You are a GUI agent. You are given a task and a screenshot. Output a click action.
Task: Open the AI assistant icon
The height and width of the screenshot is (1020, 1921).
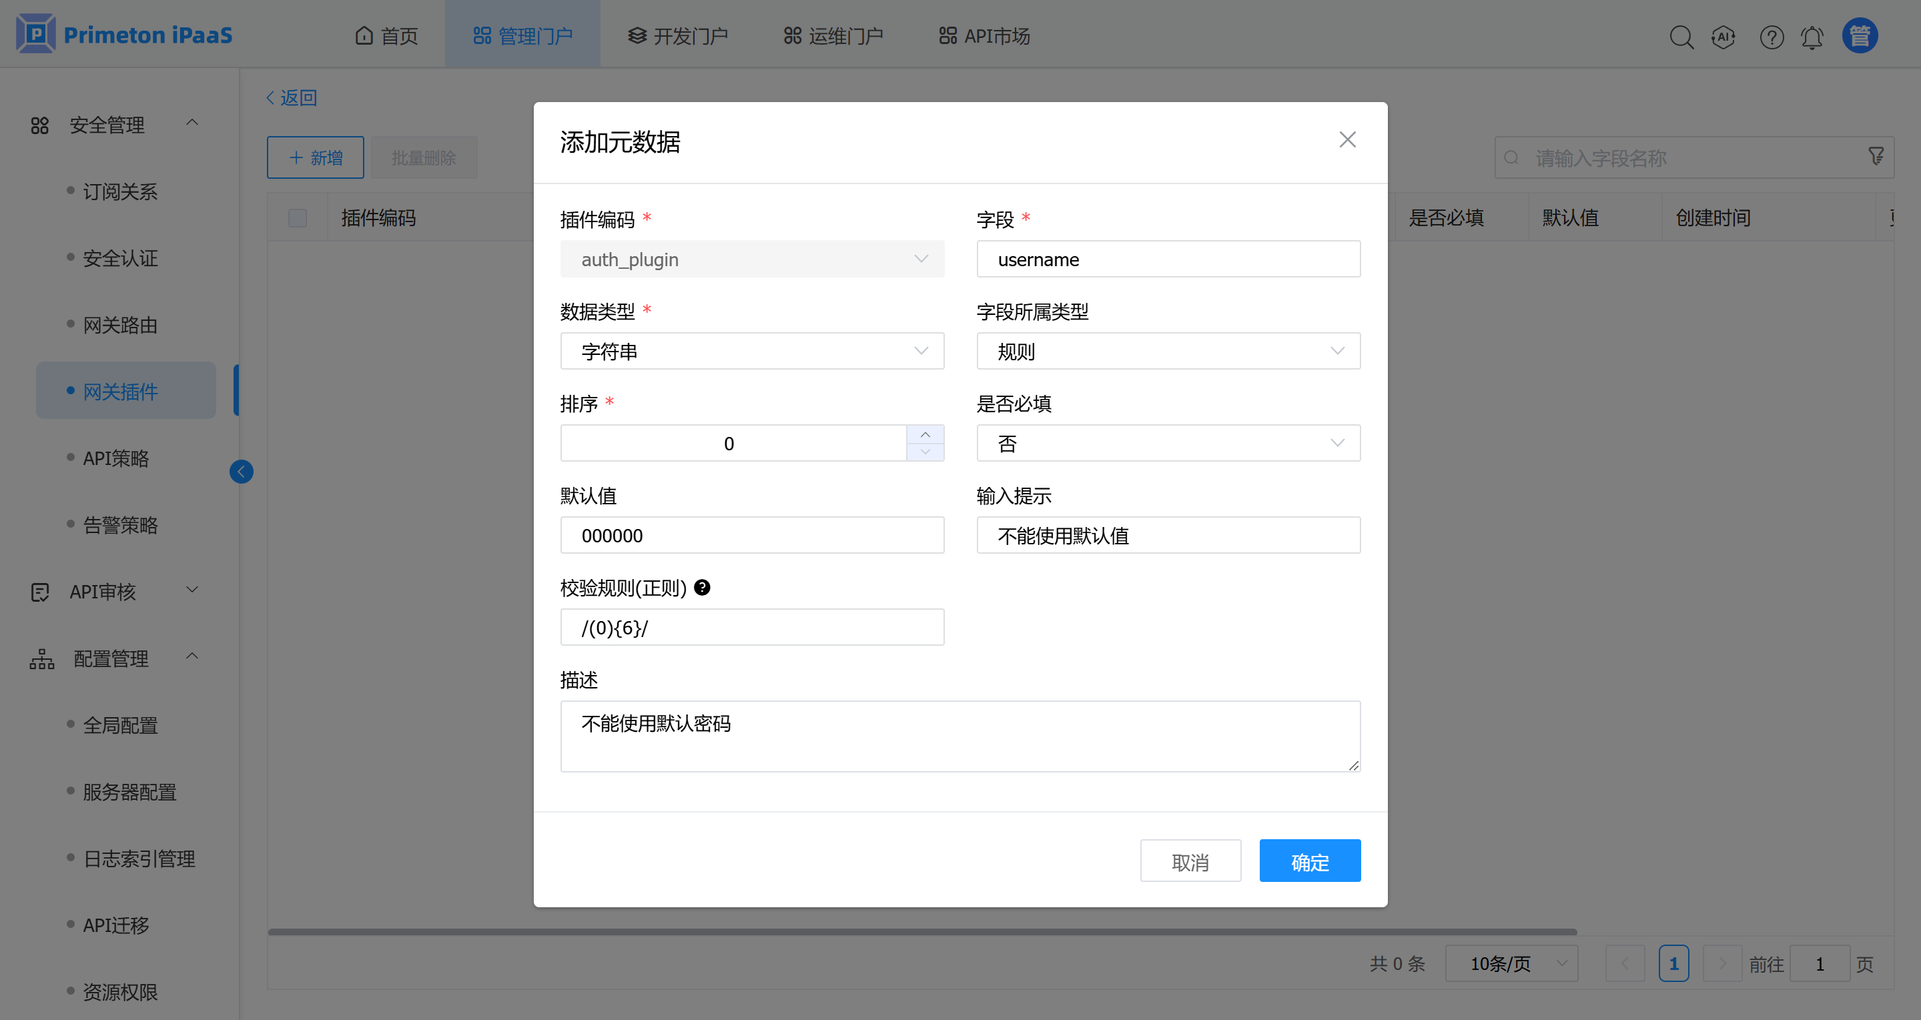1723,37
